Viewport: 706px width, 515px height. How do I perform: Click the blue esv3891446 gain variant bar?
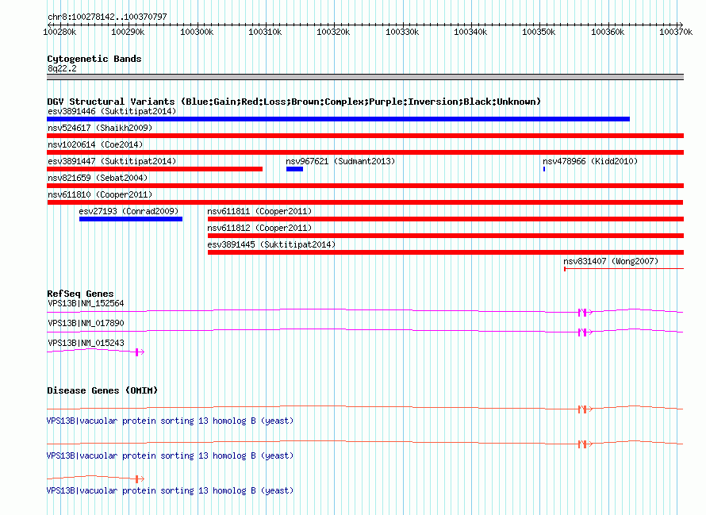point(338,119)
